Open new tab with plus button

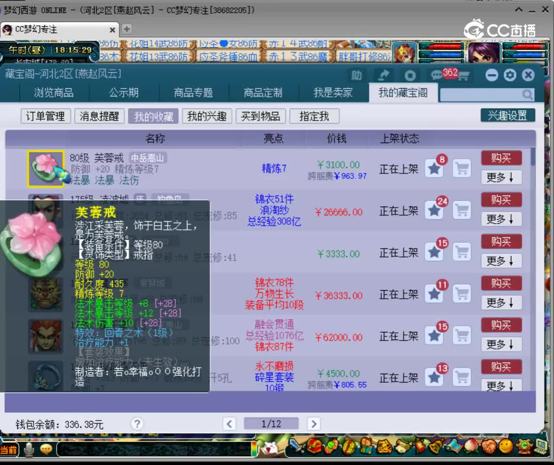(x=126, y=29)
